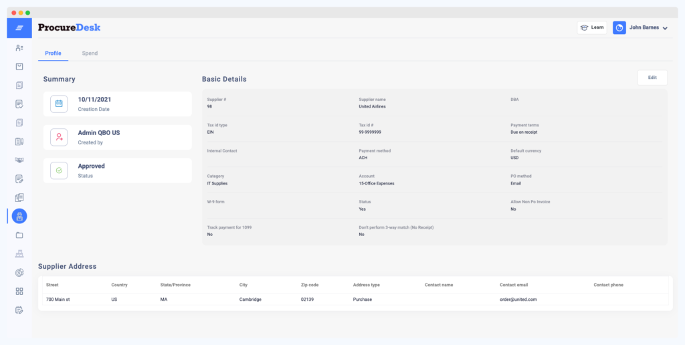Click the Supplier Address heading
The image size is (685, 345).
tap(68, 266)
